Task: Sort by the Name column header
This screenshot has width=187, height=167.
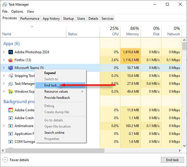Action: pyautogui.click(x=33, y=31)
